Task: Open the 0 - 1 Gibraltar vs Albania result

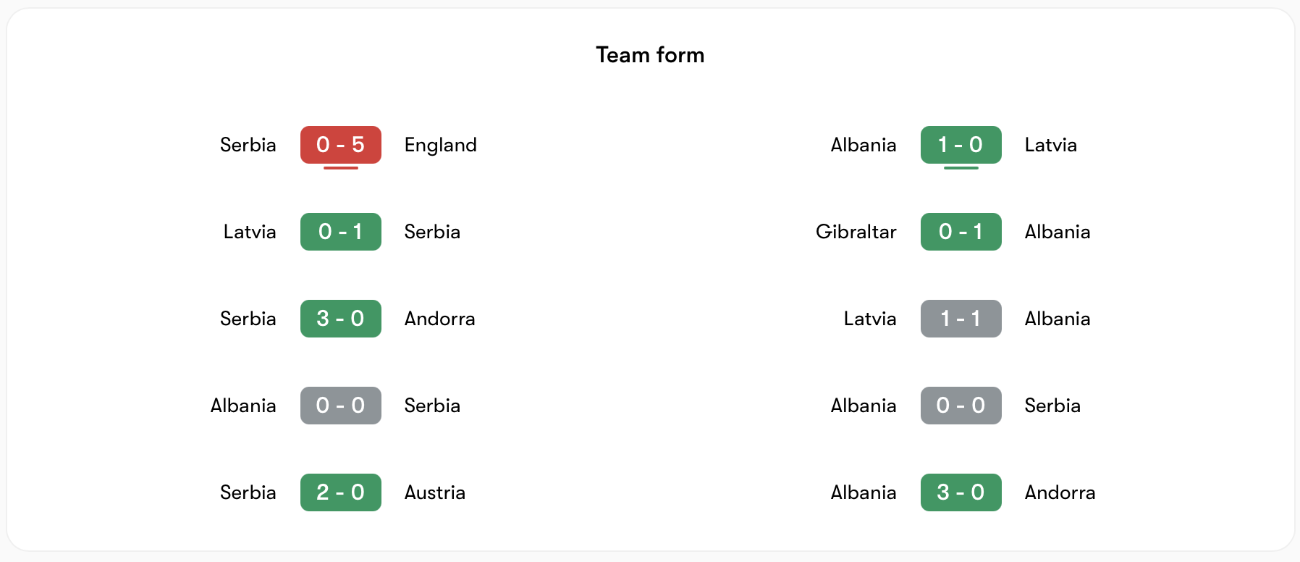Action: [x=961, y=232]
